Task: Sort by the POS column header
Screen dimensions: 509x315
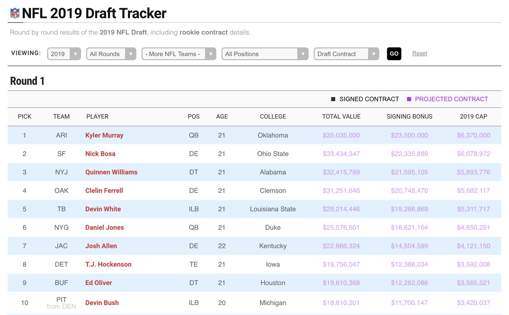Action: click(x=194, y=117)
